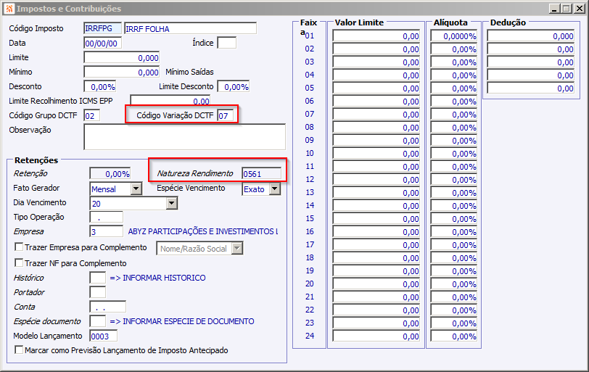Viewport: 589px width, 372px height.
Task: Click the Código Imposto field IRRFPG
Action: [102, 28]
